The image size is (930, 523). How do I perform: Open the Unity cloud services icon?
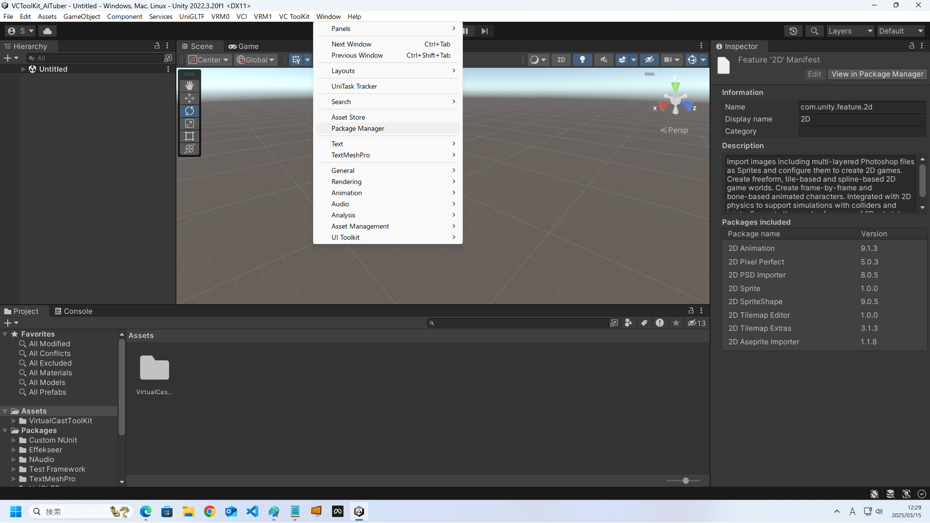pos(47,31)
